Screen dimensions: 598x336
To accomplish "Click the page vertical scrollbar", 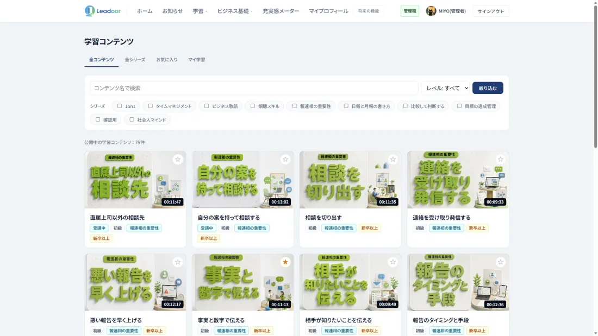I will 595,76.
